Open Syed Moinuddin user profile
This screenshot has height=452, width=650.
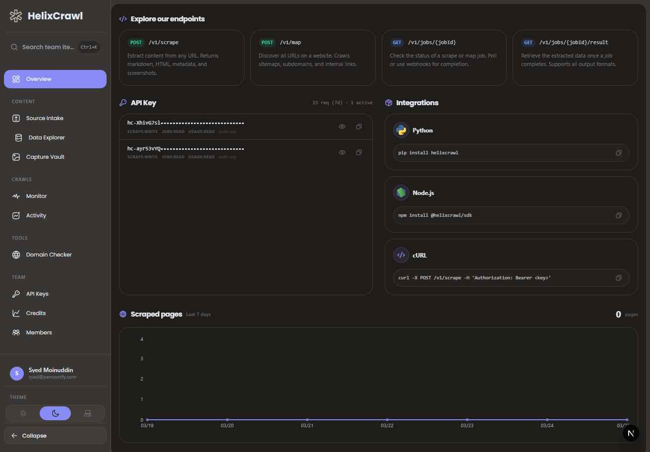(55, 373)
